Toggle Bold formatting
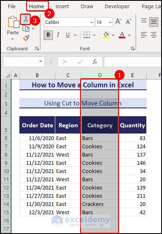 [x=48, y=35]
